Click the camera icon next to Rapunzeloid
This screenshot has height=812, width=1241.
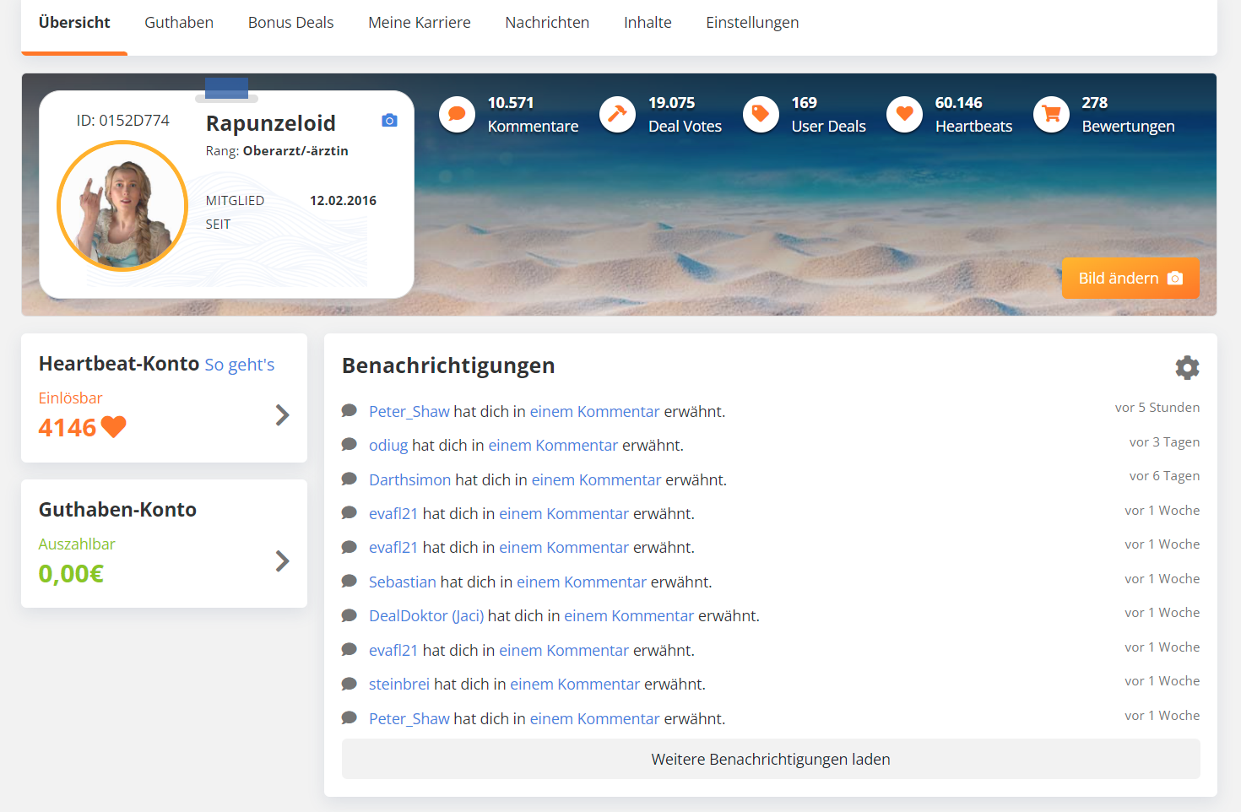pyautogui.click(x=389, y=121)
